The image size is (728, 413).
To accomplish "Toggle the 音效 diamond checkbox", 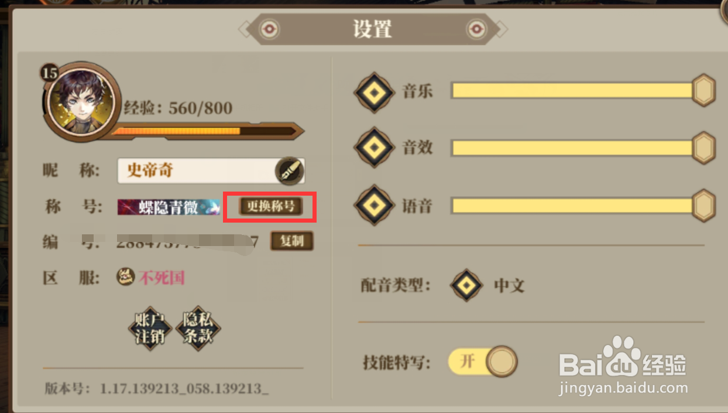I will point(374,148).
